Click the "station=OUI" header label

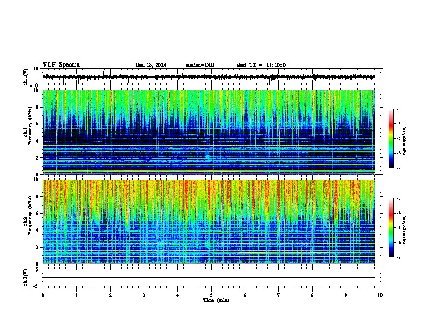point(200,65)
